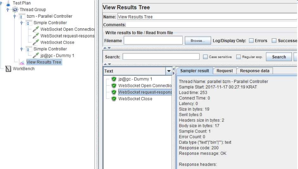Click the first Simple Controller icon
Image resolution: width=298 pixels, height=169 pixels.
coord(29,23)
